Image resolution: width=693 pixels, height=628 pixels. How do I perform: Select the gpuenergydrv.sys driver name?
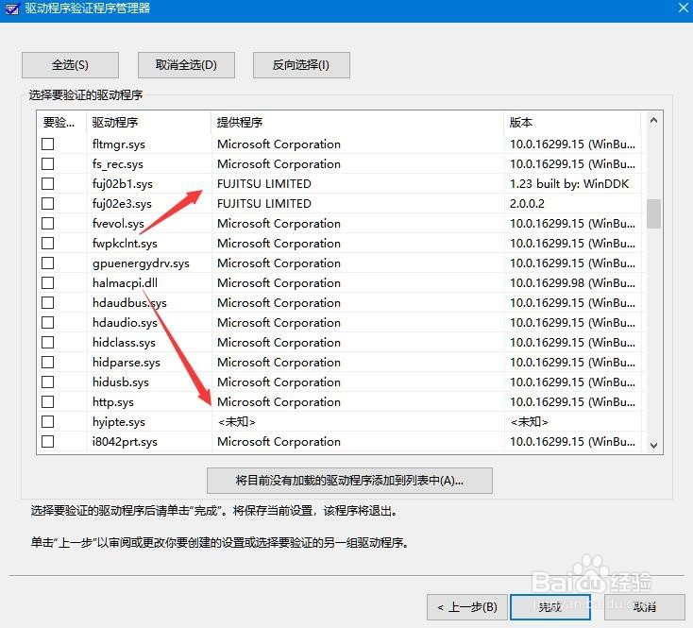pos(141,263)
